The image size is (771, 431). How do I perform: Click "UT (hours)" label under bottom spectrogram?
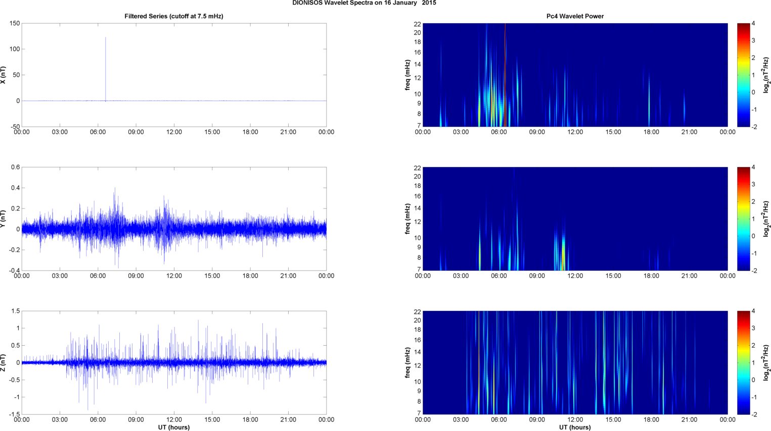pyautogui.click(x=575, y=427)
